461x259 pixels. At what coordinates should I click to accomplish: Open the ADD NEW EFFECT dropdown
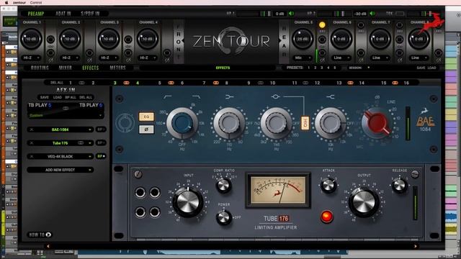point(61,170)
